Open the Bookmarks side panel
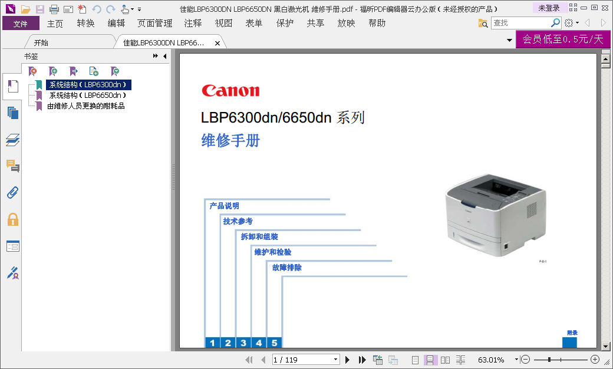 12,87
